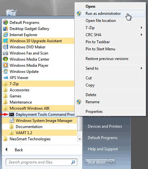
Task: Expand the Maintenance folder
Action: pyautogui.click(x=38, y=102)
